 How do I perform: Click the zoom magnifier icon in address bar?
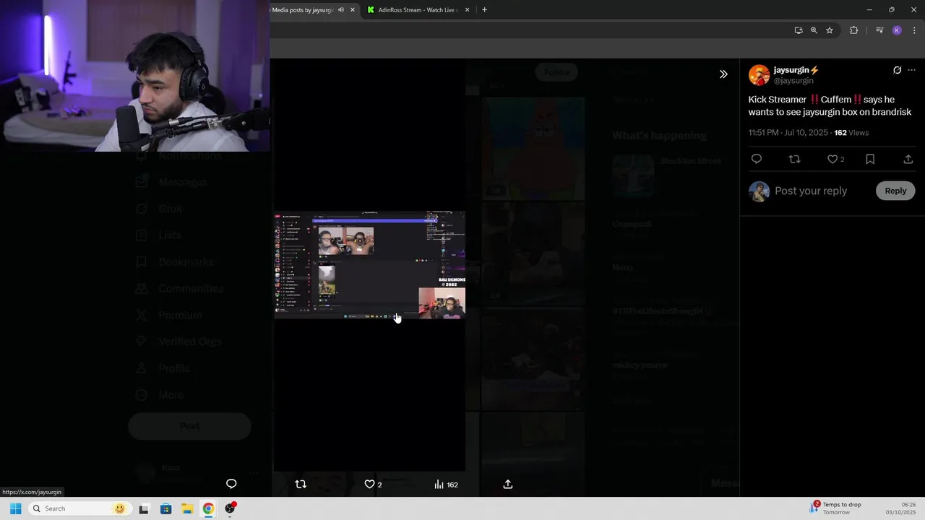(x=814, y=30)
